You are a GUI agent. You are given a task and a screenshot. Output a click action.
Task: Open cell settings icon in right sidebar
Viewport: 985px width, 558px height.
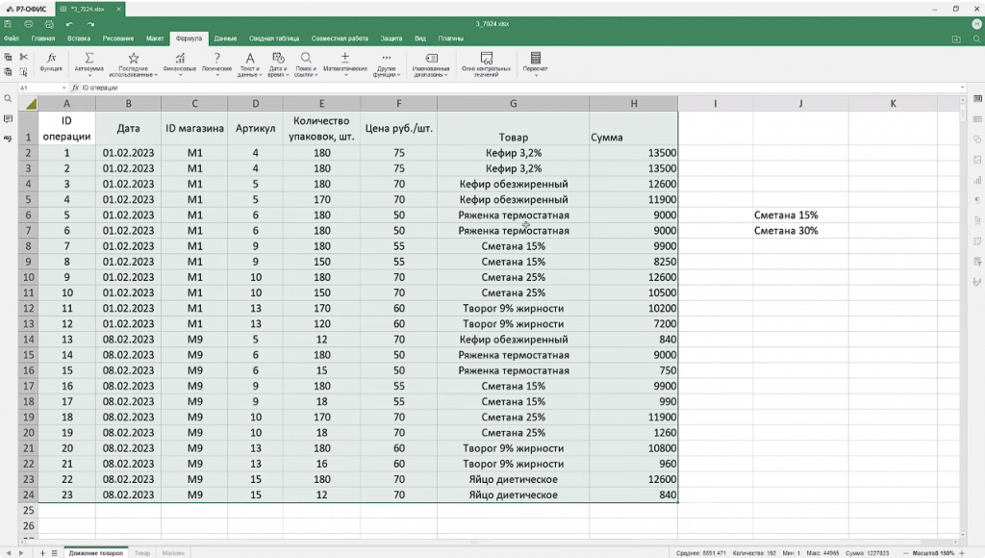pyautogui.click(x=977, y=99)
